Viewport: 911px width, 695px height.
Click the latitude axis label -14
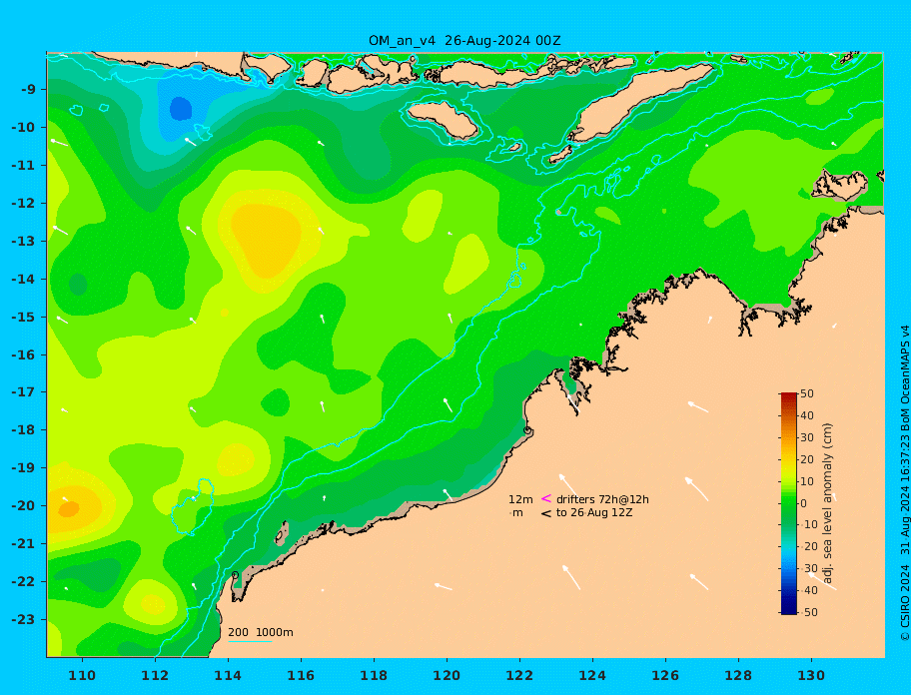23,280
